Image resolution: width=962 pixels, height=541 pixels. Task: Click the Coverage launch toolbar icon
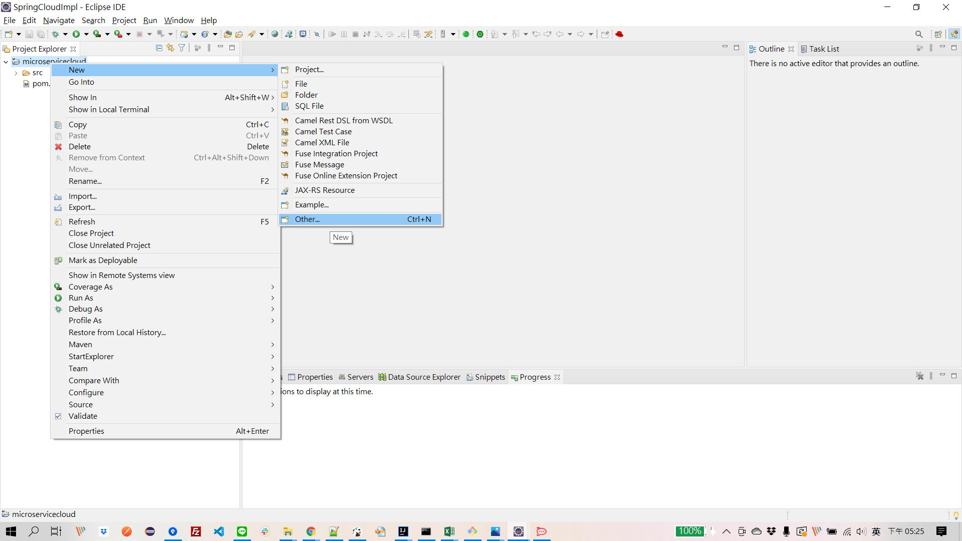pyautogui.click(x=97, y=34)
